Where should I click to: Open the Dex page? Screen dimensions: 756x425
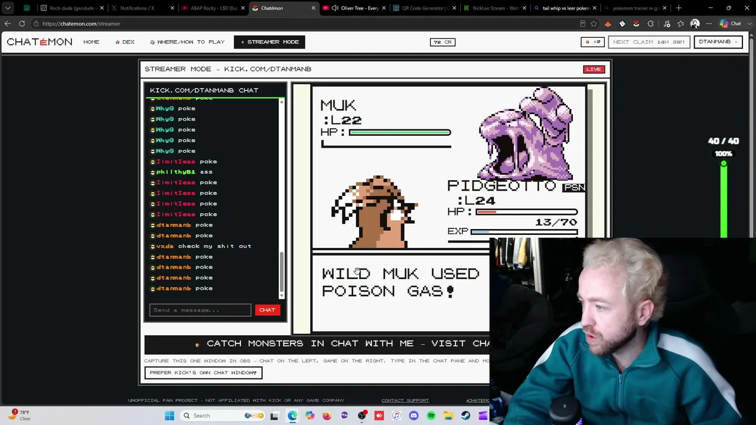pos(125,42)
